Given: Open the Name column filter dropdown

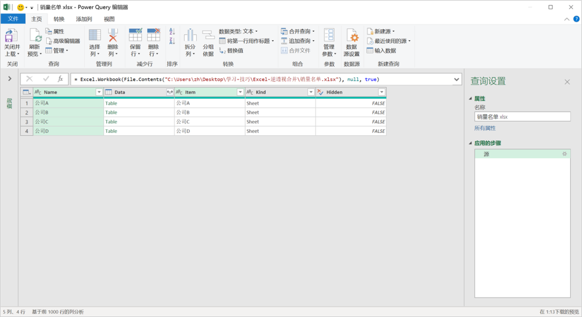Looking at the screenshot, I should point(99,92).
